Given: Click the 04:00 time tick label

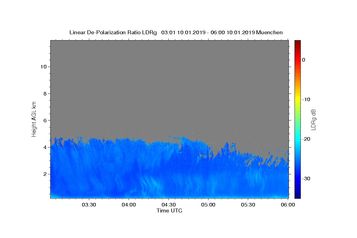Looking at the screenshot, I should coord(129,205).
